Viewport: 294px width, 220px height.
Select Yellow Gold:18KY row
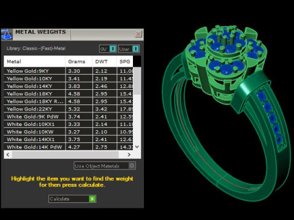coord(69,94)
